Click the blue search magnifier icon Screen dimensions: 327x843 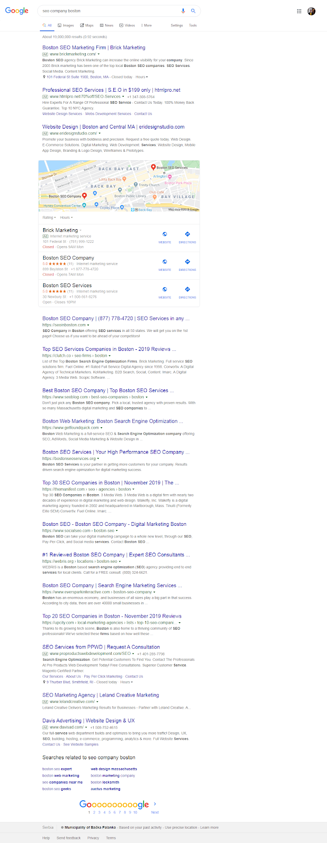[x=193, y=11]
